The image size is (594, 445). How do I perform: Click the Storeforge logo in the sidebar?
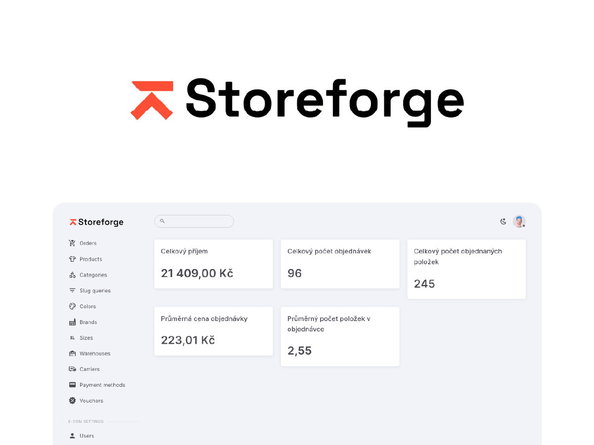coord(96,222)
